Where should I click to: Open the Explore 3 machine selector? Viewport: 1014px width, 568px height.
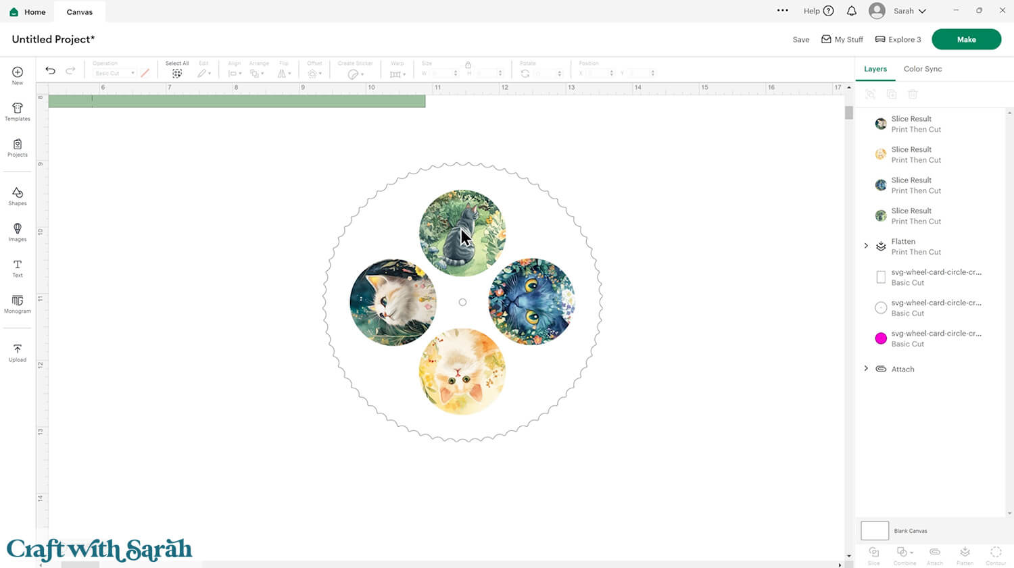click(898, 39)
